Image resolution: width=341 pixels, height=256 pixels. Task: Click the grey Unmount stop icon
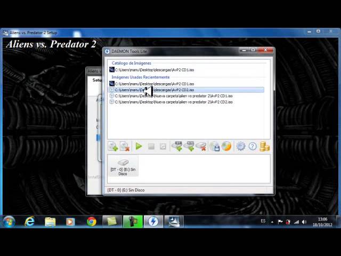[151, 146]
